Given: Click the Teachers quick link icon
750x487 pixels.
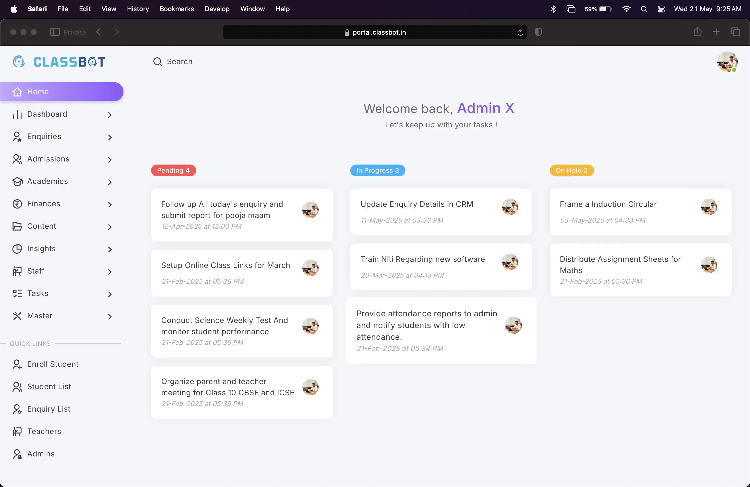Looking at the screenshot, I should (x=17, y=431).
